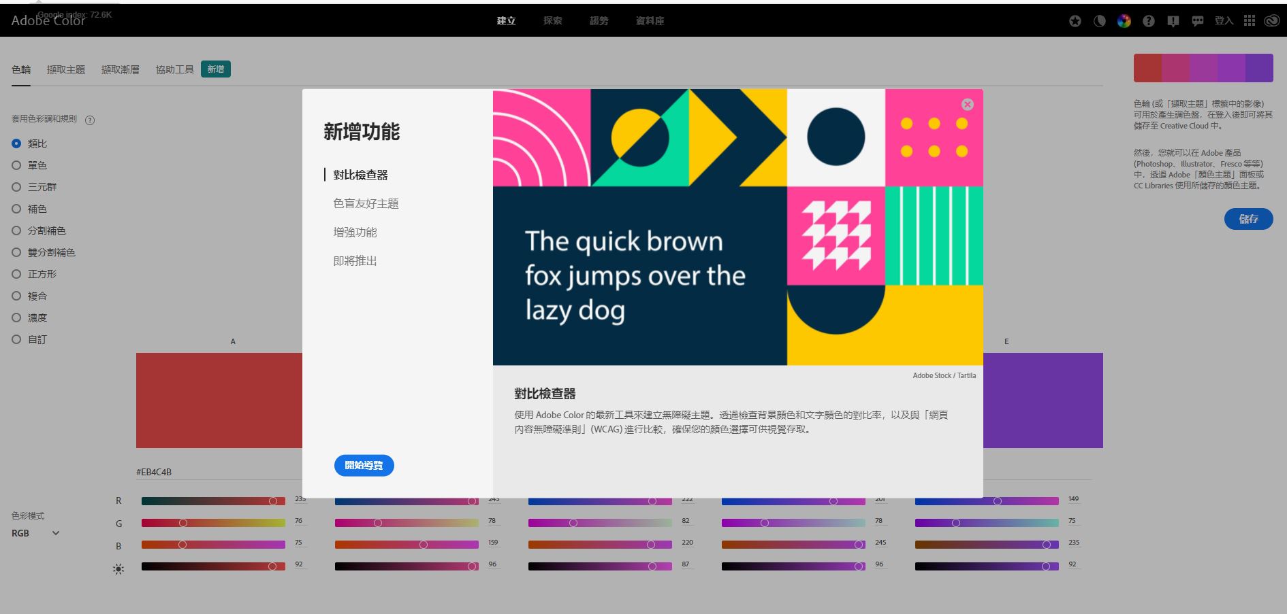1287x614 pixels.
Task: Open the apps grid icon
Action: click(1249, 21)
